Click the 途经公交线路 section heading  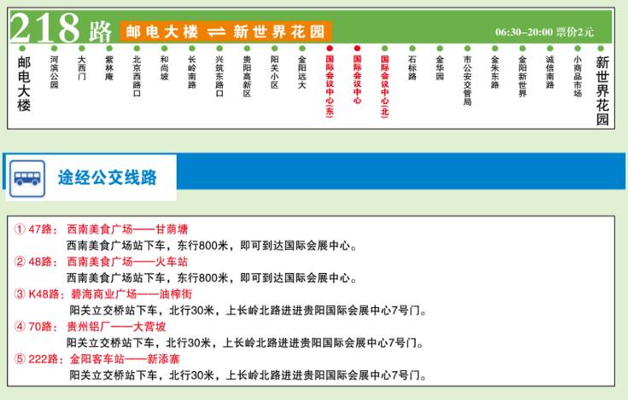108,177
